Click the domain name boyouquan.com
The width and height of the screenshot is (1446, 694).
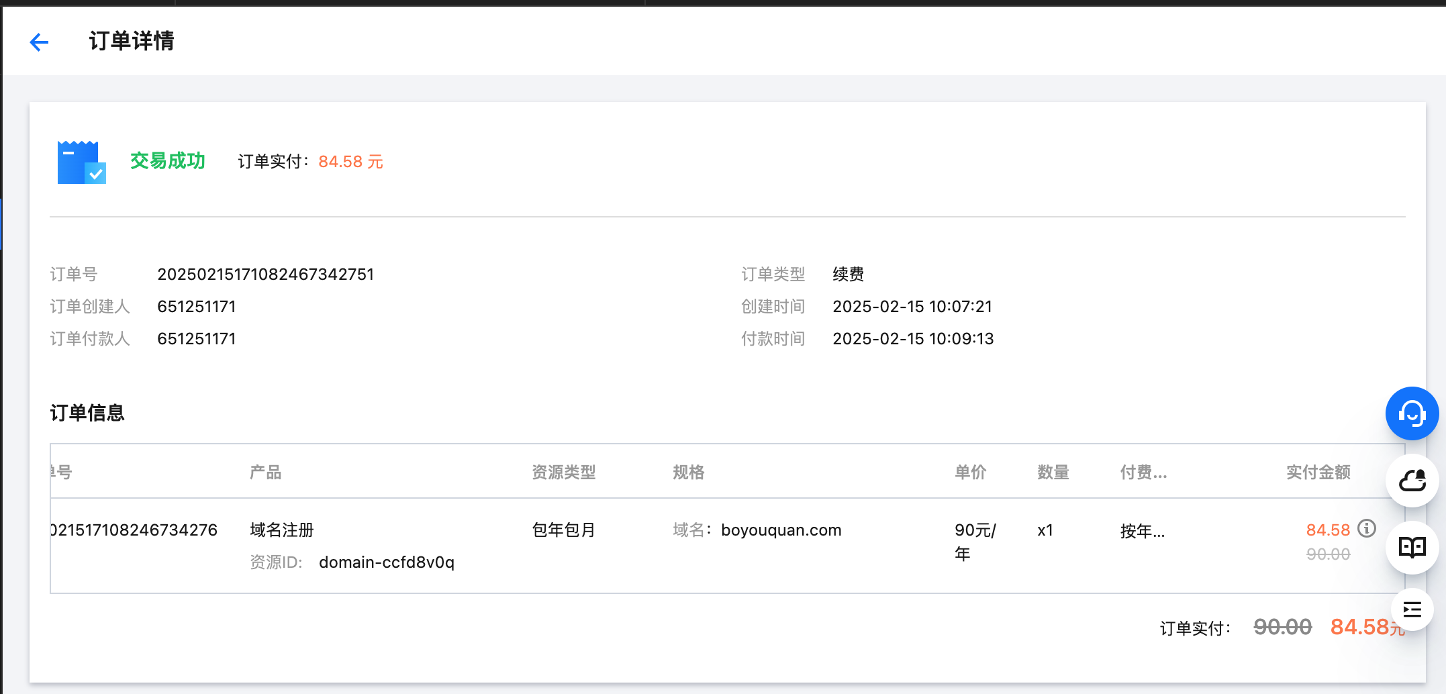tap(781, 530)
